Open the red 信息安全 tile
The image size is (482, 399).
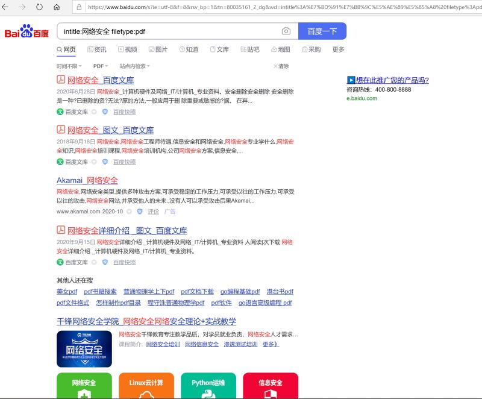click(271, 386)
